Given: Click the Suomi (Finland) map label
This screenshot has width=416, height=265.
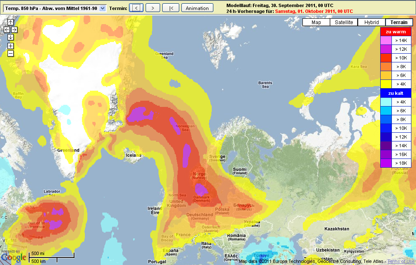Looking at the screenshot, I should pos(240,171).
